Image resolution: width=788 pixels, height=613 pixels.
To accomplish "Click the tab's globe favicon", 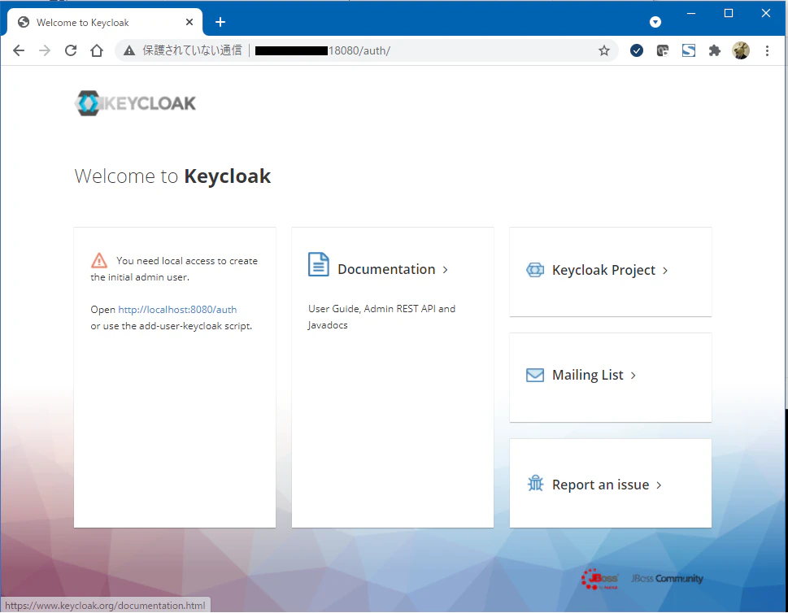I will point(23,22).
